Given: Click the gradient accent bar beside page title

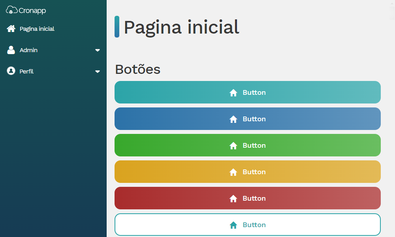Looking at the screenshot, I should [117, 27].
